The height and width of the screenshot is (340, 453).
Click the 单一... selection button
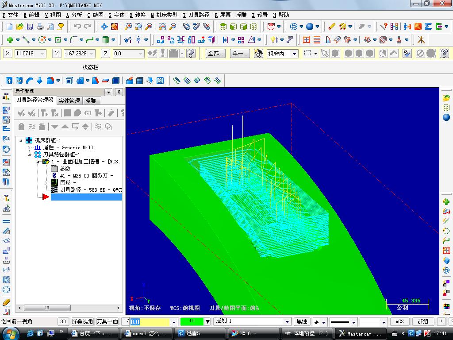(240, 54)
